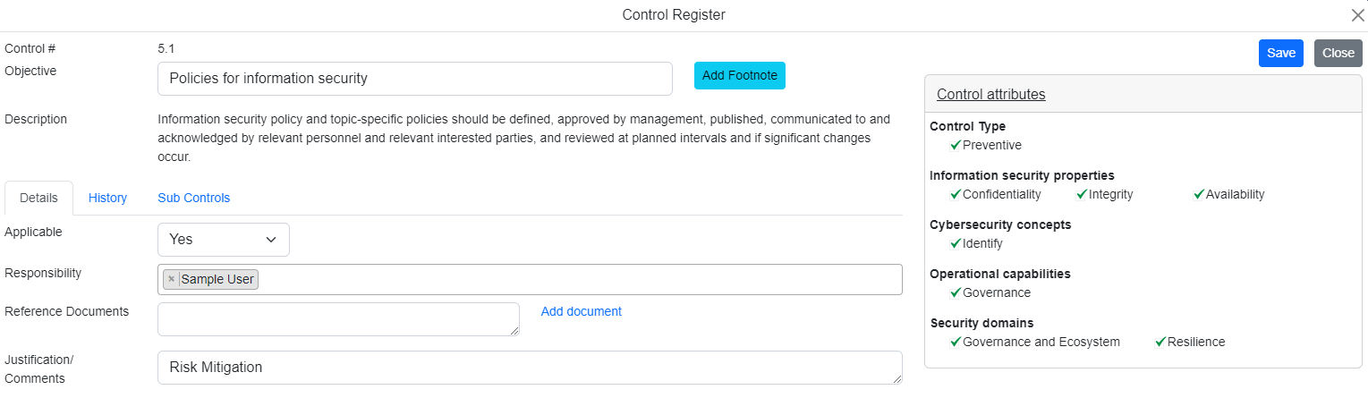Click the Add document link

pos(581,311)
